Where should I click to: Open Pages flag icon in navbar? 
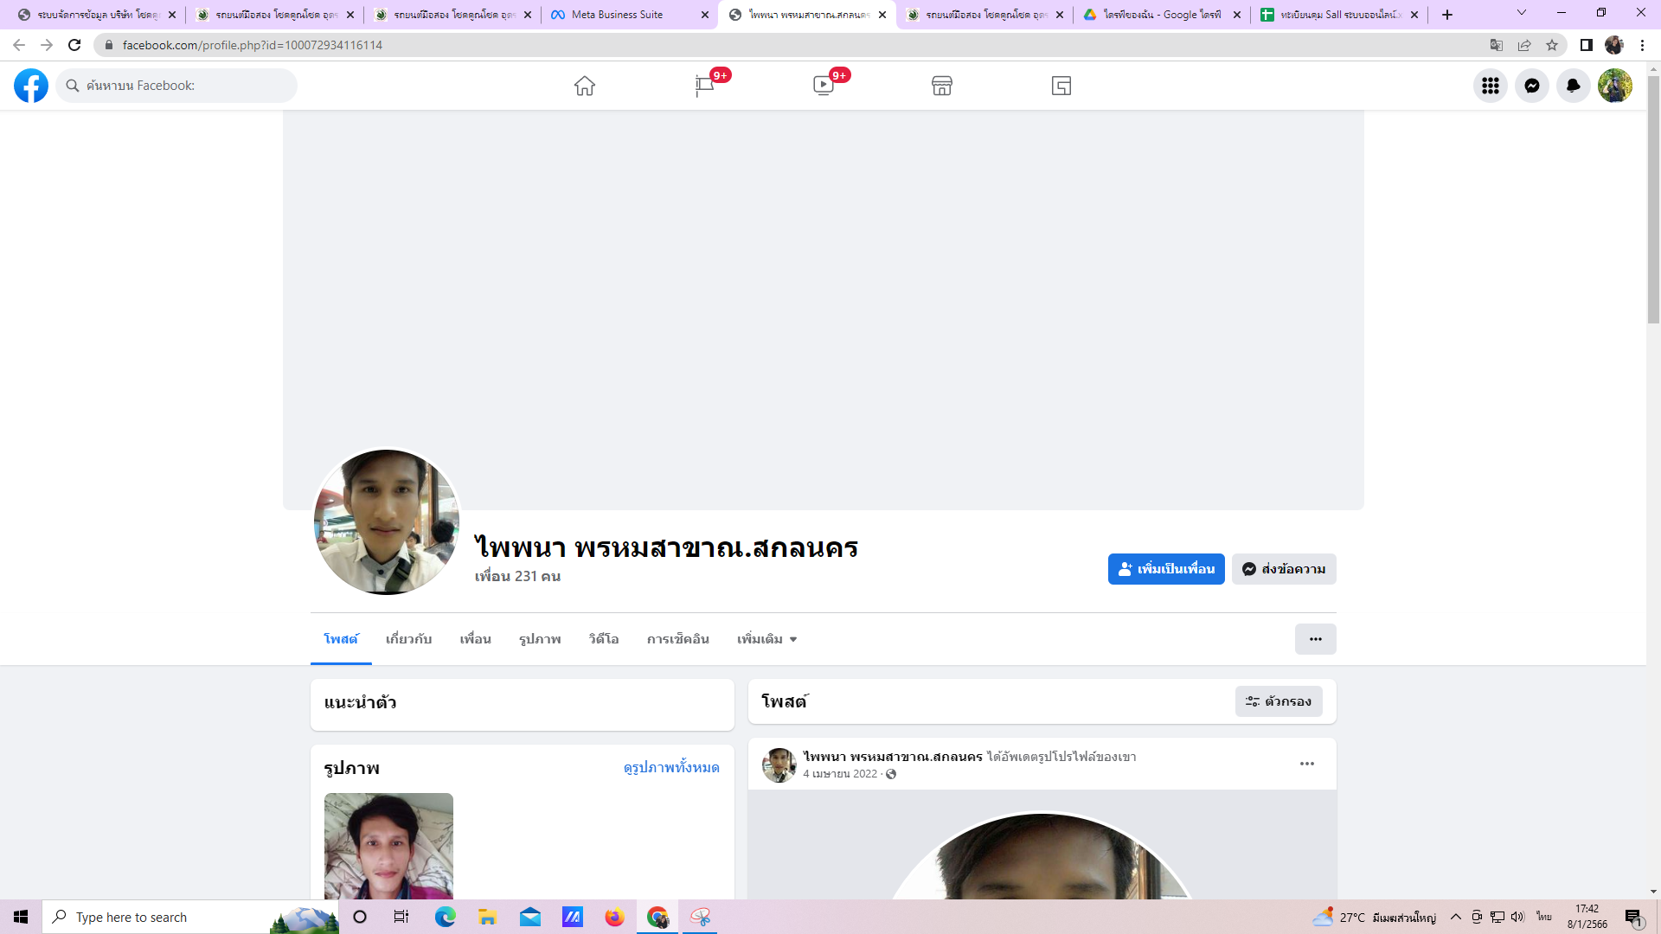pos(704,86)
